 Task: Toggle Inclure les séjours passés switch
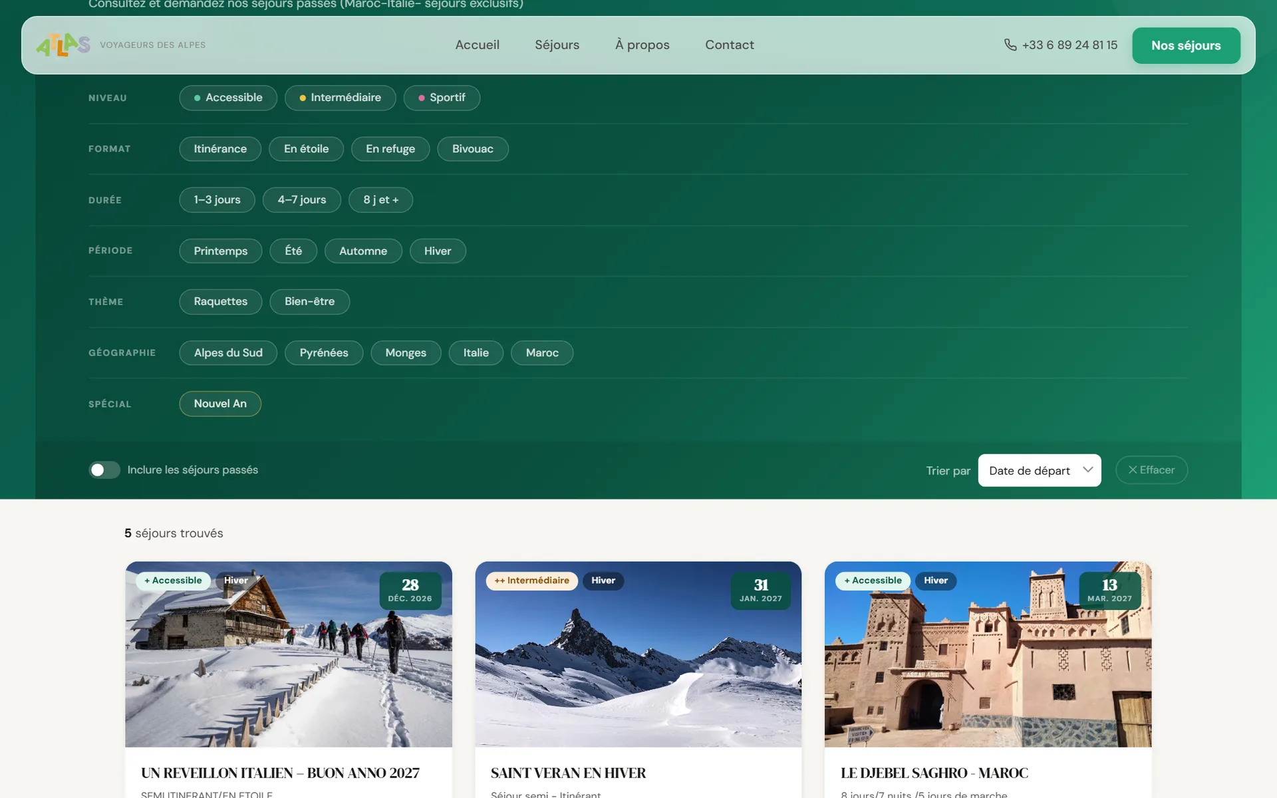(x=104, y=470)
